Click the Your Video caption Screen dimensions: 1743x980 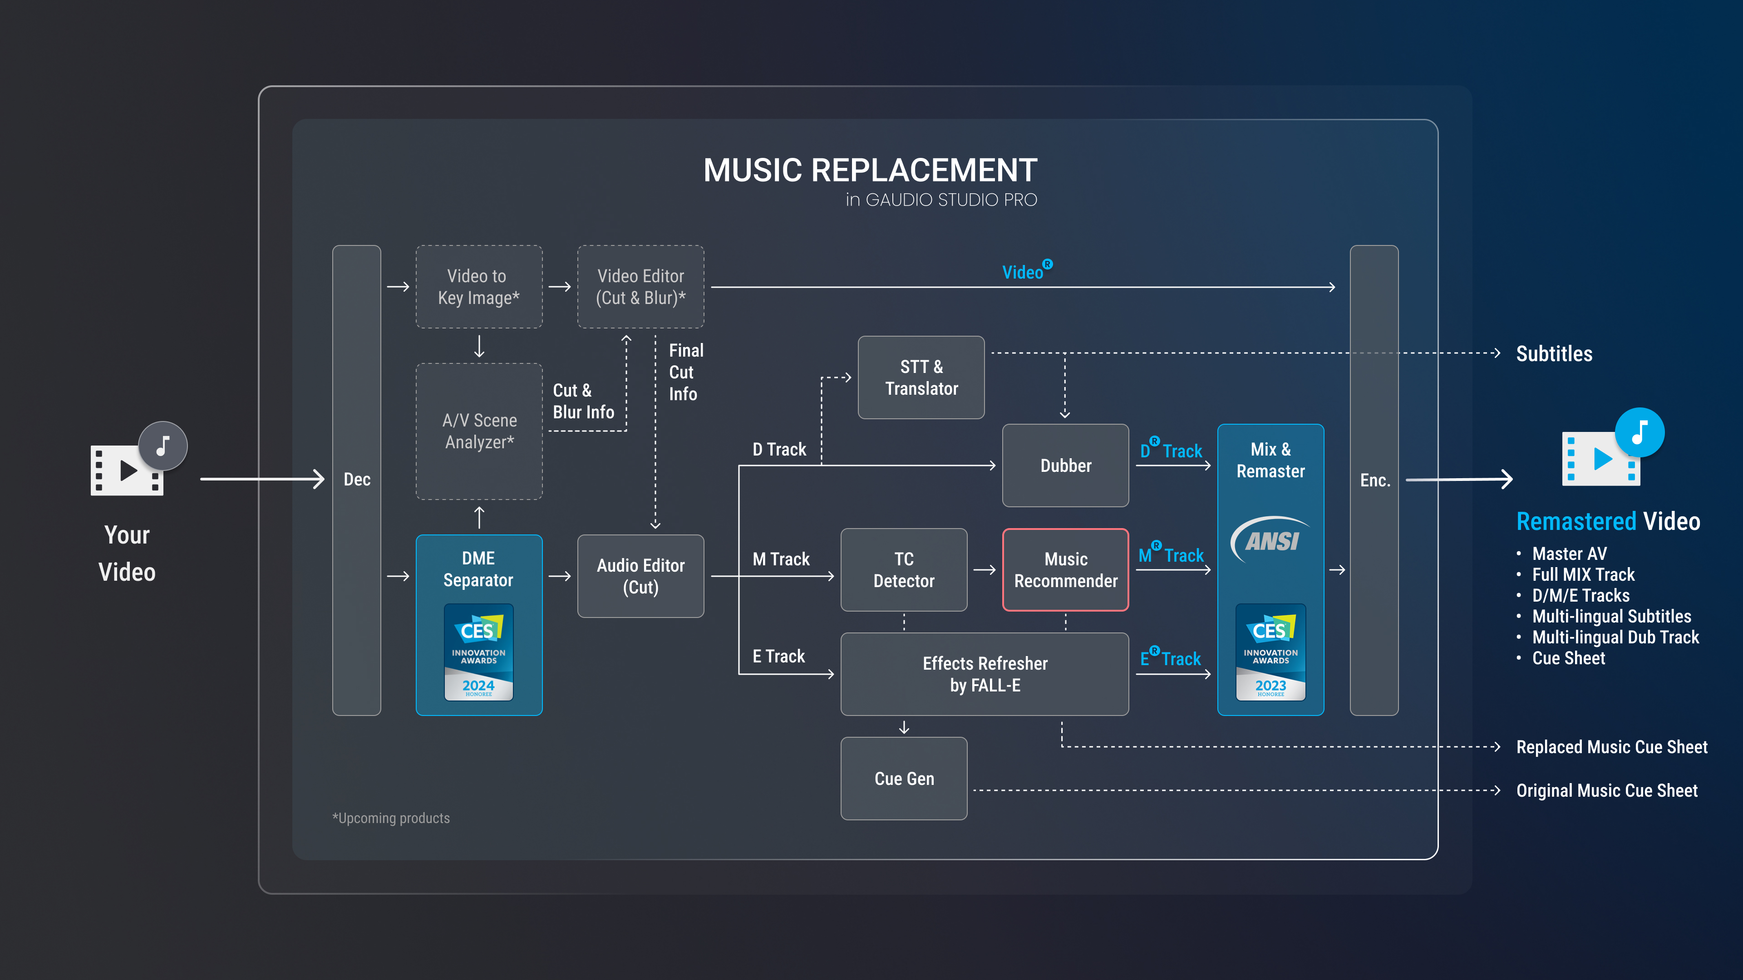coord(127,553)
